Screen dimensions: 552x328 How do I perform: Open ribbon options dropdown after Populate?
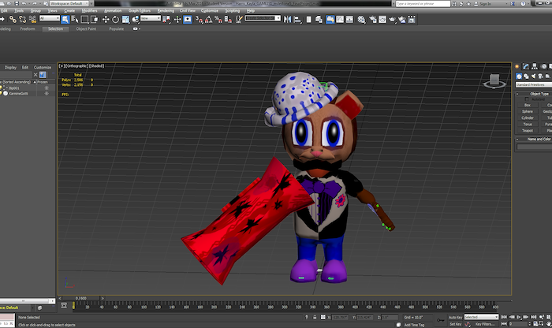[136, 29]
